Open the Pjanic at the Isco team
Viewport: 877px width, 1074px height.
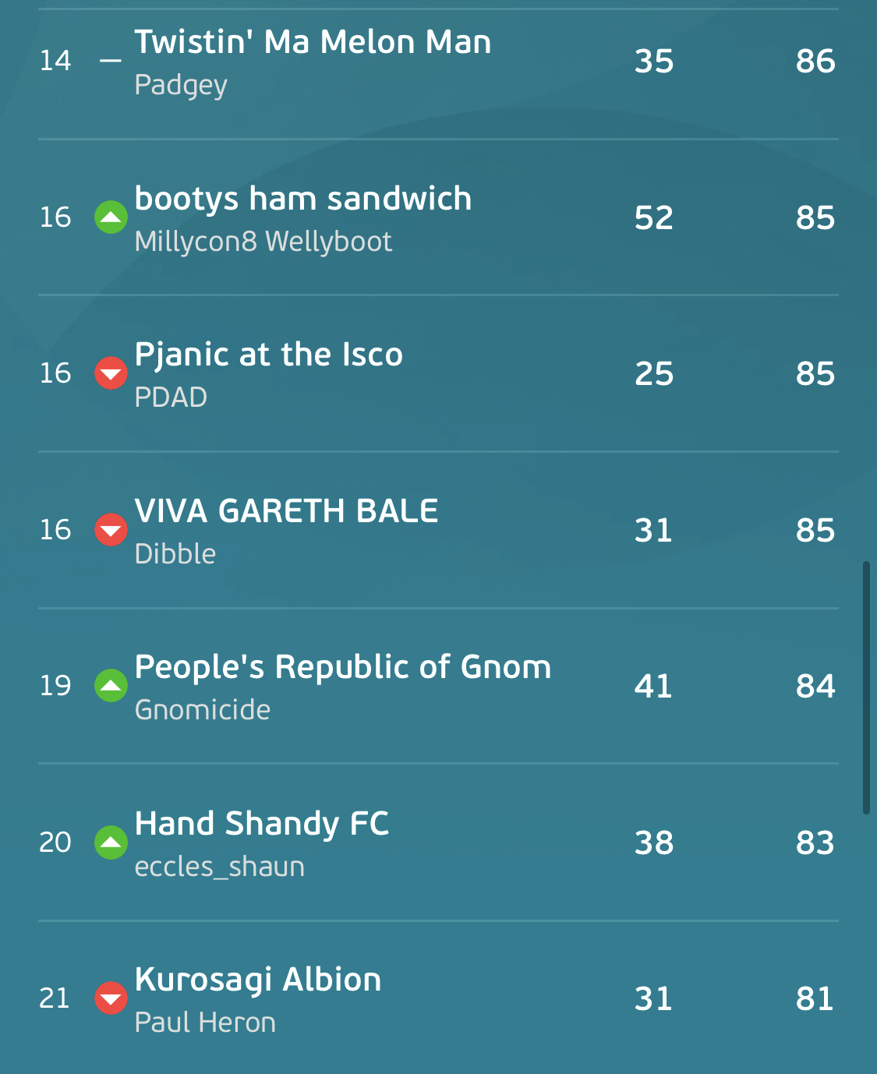coord(269,355)
